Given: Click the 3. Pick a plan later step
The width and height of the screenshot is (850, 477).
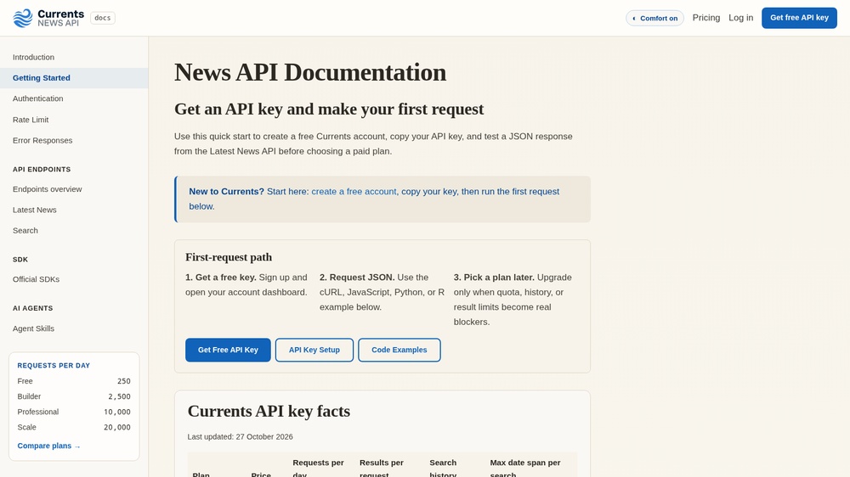Looking at the screenshot, I should point(513,300).
